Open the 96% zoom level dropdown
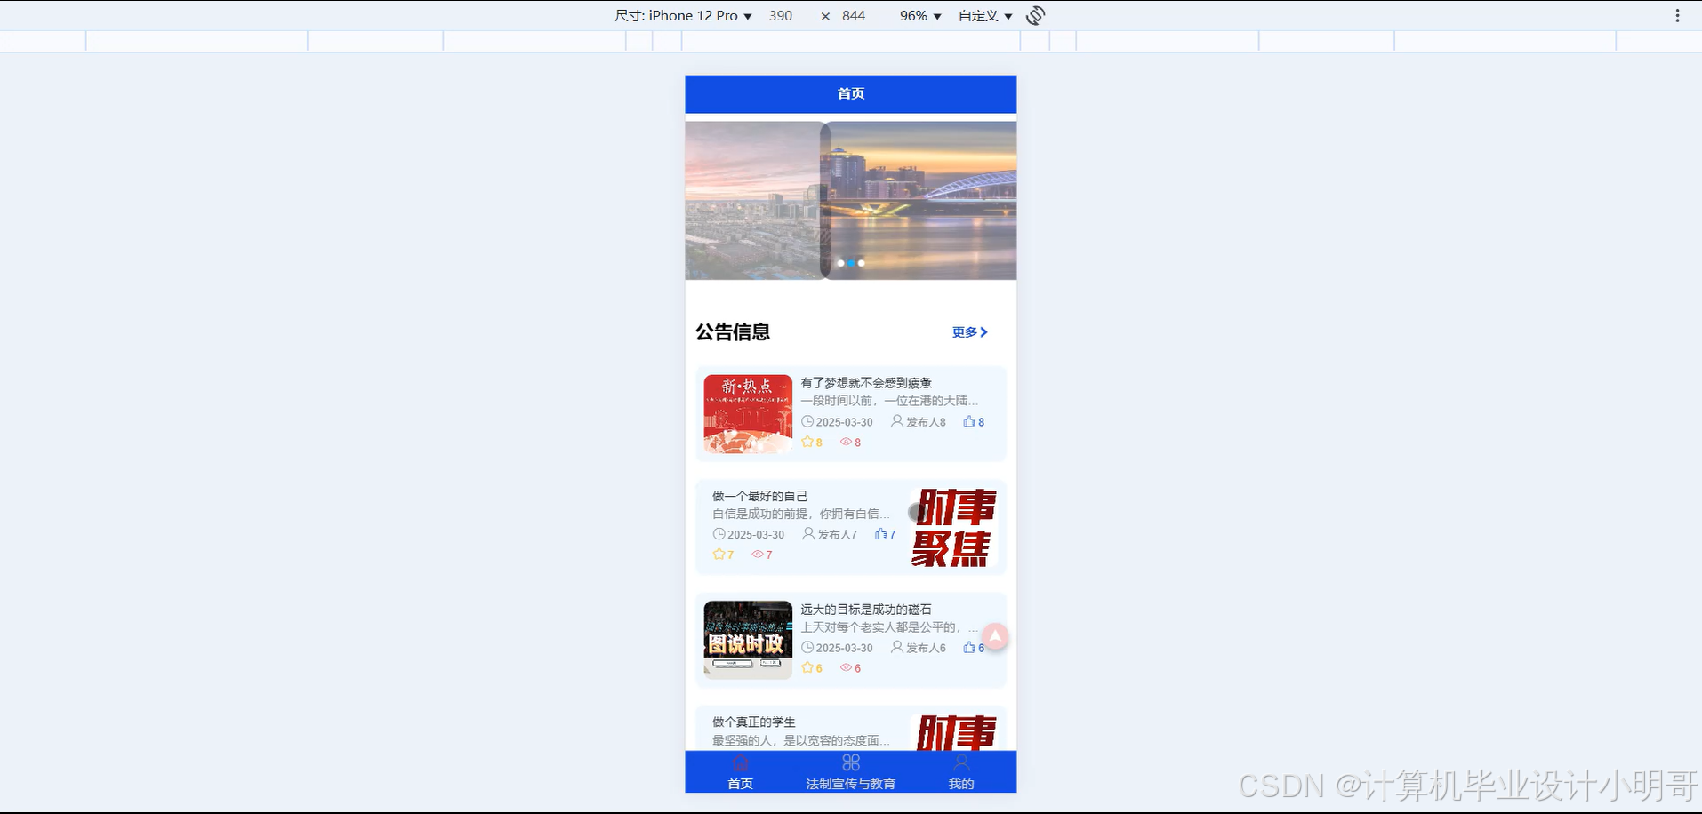The height and width of the screenshot is (814, 1702). (x=919, y=15)
